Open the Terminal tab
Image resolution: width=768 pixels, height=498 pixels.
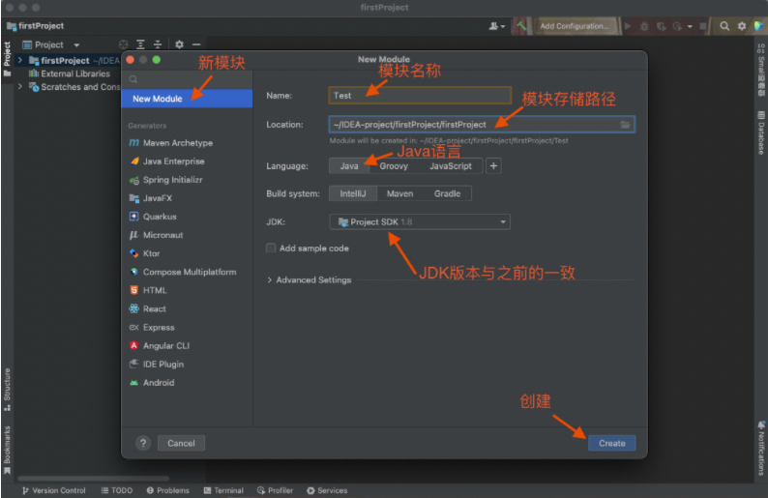223,490
